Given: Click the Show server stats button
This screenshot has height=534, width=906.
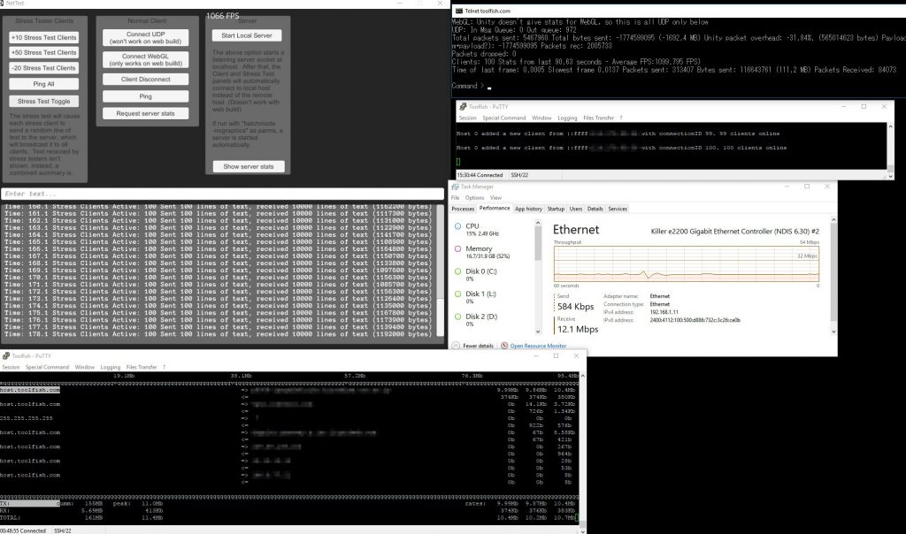Looking at the screenshot, I should [x=249, y=166].
